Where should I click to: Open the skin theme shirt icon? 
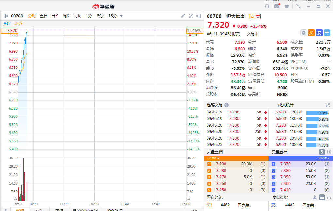[287, 6]
